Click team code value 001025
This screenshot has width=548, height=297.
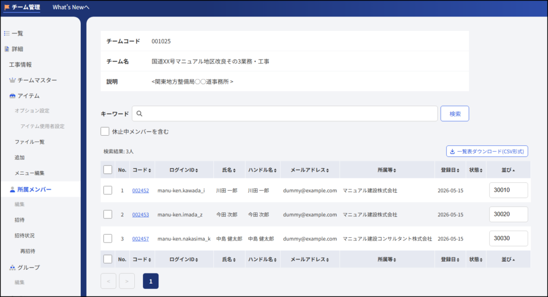161,41
